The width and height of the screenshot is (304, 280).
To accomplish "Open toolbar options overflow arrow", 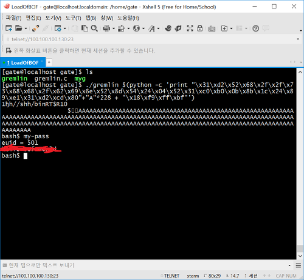I will (301, 30).
